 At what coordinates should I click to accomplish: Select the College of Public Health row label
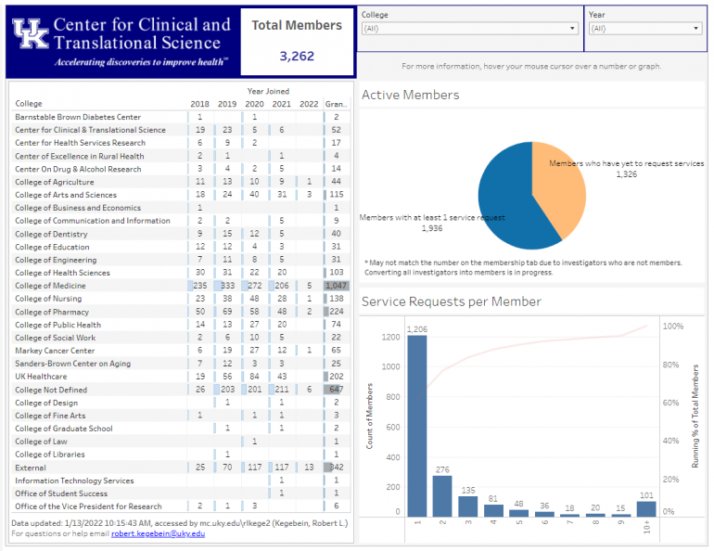tap(57, 325)
